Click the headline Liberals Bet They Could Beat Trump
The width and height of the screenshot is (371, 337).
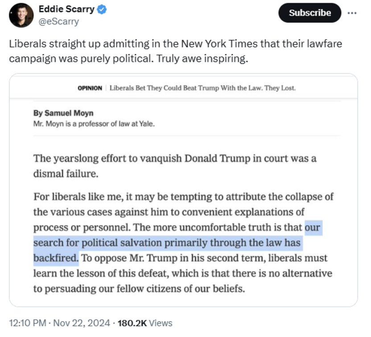click(x=202, y=88)
